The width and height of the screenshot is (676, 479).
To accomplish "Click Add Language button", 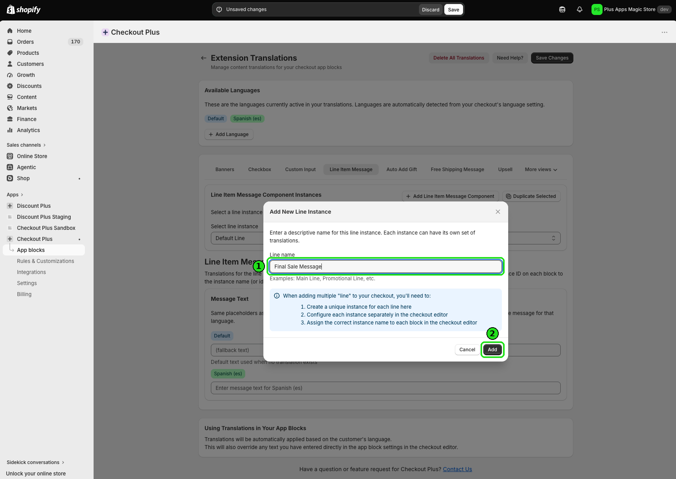I will [x=229, y=134].
